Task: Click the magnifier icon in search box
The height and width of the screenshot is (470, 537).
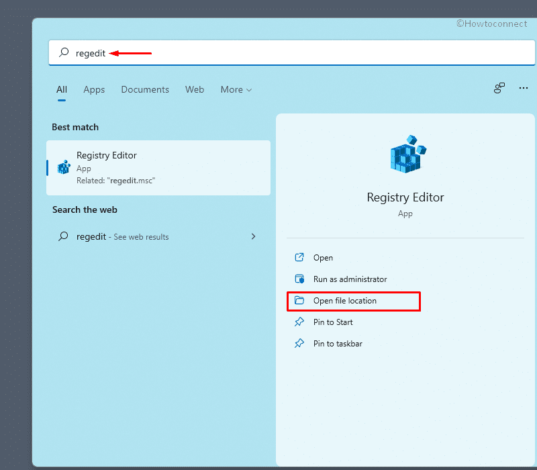Action: 64,52
